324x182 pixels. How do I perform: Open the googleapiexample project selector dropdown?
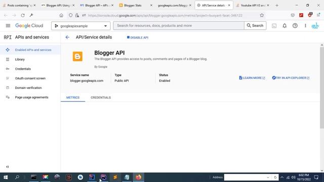[x=81, y=26]
